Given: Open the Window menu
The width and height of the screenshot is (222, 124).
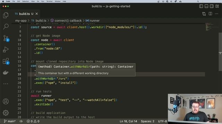Looking at the screenshot, I should coord(58,1).
